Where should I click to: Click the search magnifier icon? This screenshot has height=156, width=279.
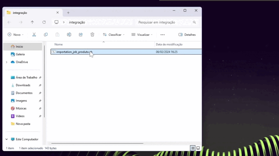(x=194, y=23)
